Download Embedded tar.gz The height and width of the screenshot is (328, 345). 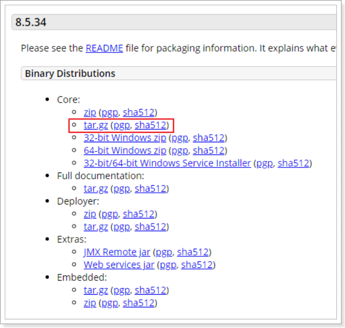pos(96,291)
